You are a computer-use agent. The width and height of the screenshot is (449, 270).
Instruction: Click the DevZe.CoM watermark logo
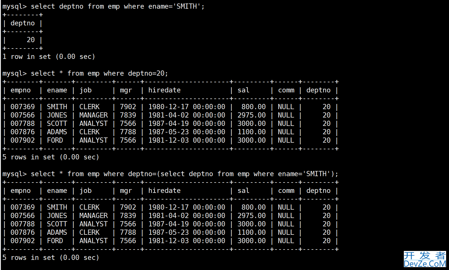[x=425, y=259]
